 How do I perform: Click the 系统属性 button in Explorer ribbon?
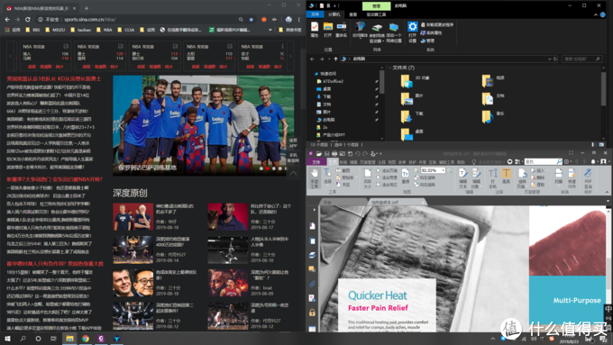click(431, 32)
